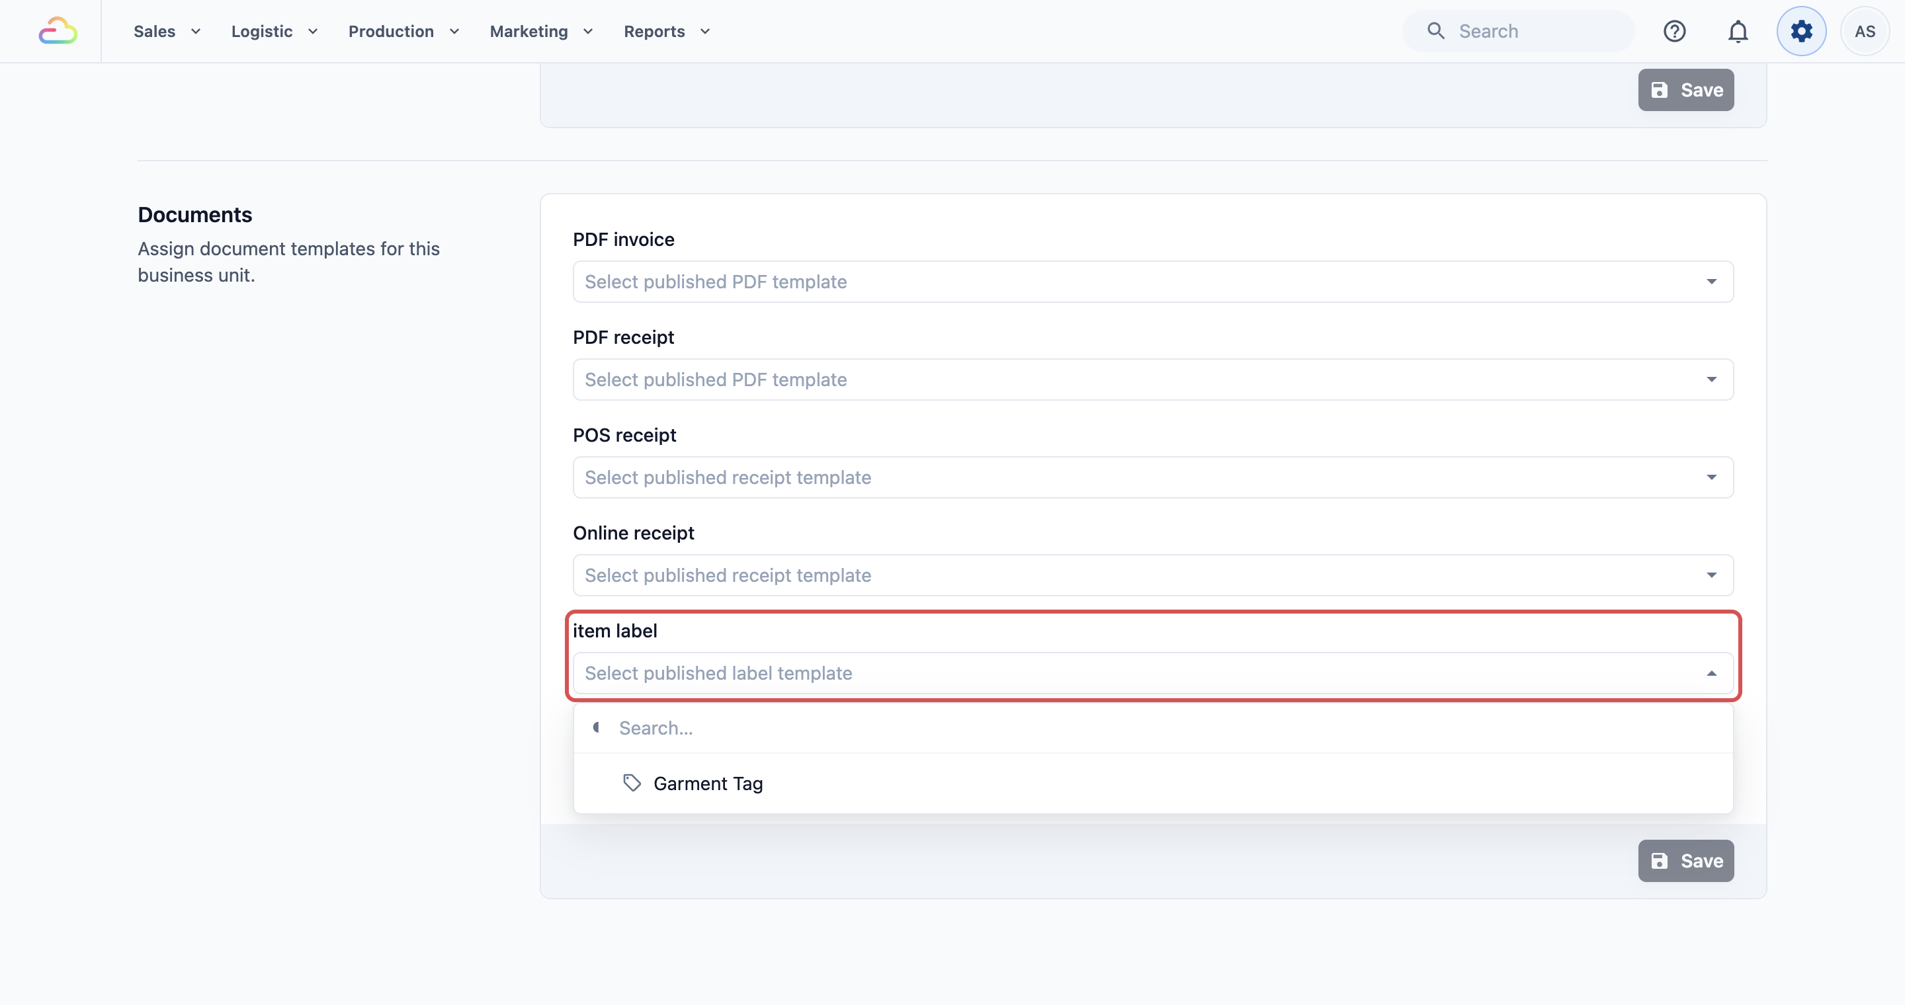Expand the Online receipt template dropdown
Viewport: 1905px width, 1005px height.
(x=1153, y=575)
